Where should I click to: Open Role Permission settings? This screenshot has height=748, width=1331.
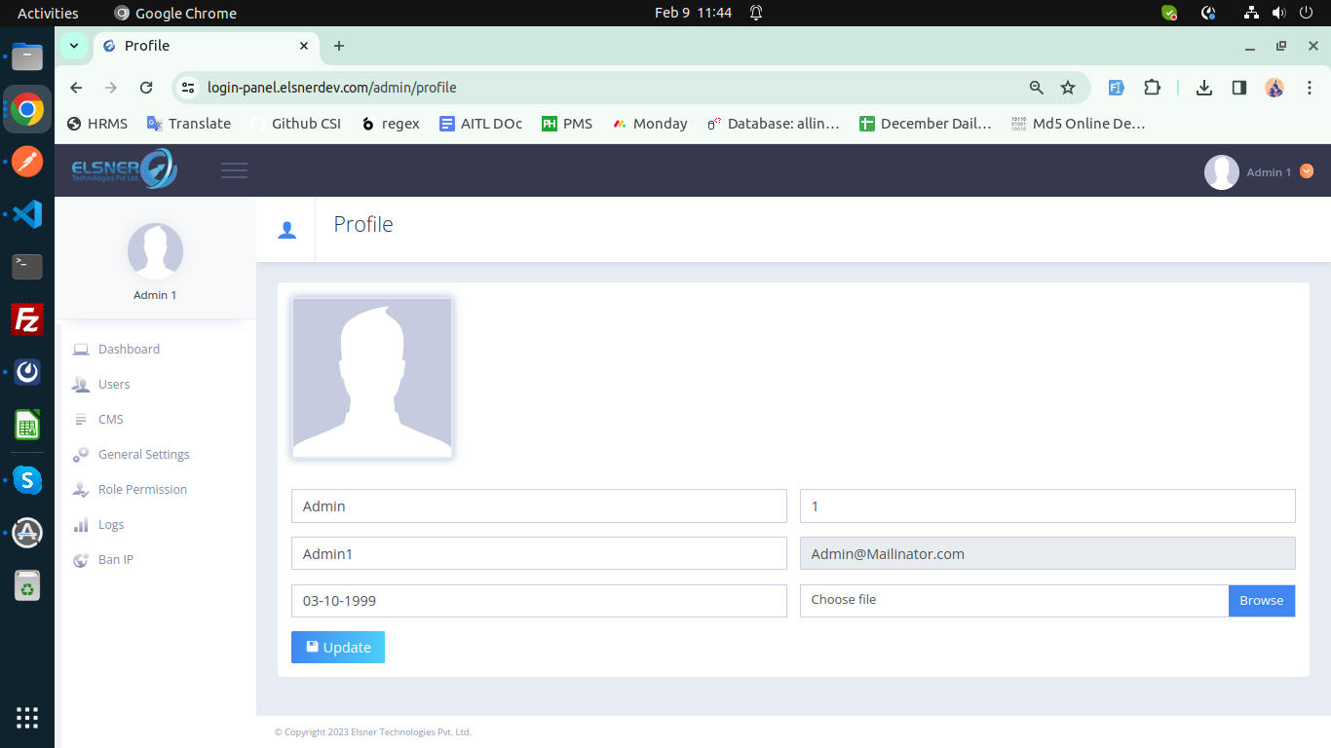coord(140,489)
